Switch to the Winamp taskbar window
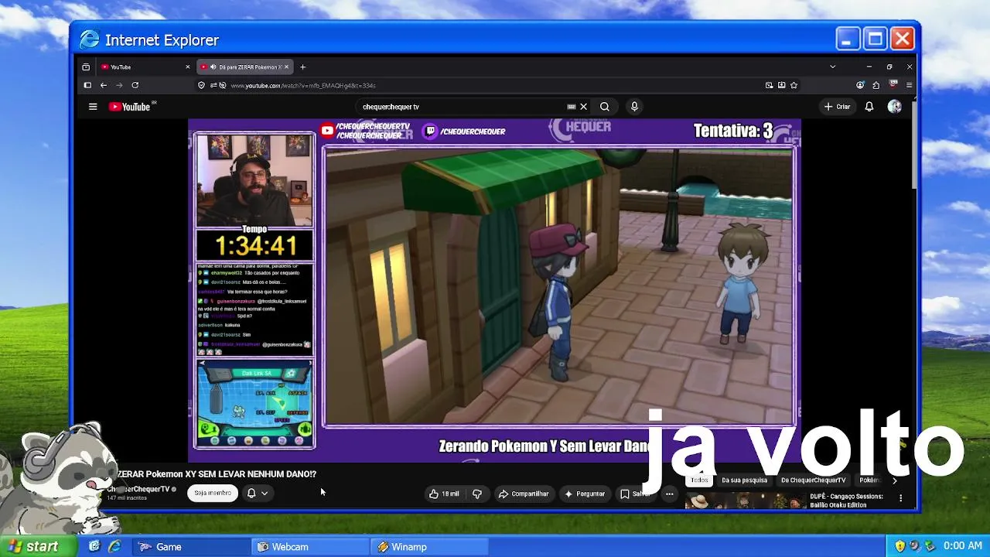This screenshot has height=557, width=990. (x=429, y=547)
